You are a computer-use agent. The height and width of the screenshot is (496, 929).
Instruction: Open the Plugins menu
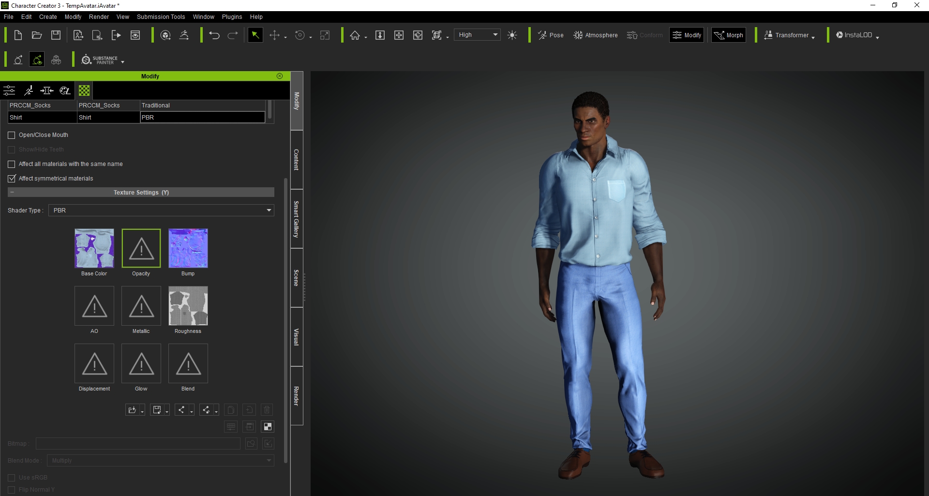232,16
